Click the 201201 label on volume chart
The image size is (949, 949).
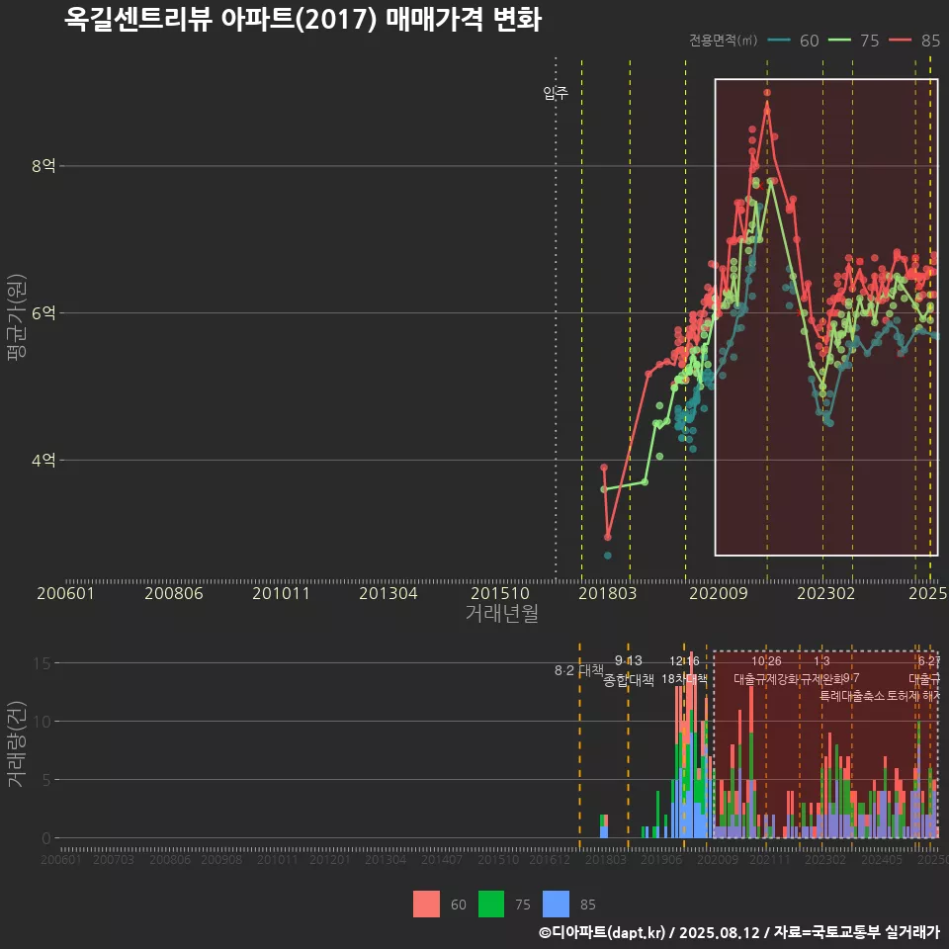pyautogui.click(x=330, y=859)
